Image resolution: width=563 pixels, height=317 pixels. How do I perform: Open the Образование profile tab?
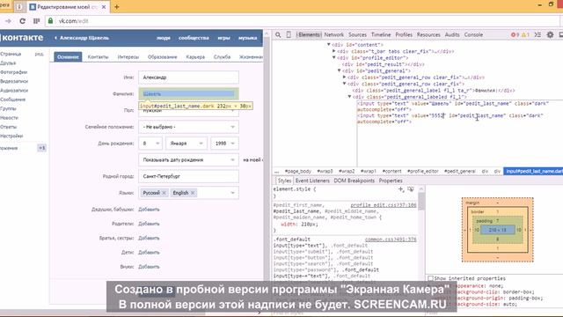tap(162, 56)
